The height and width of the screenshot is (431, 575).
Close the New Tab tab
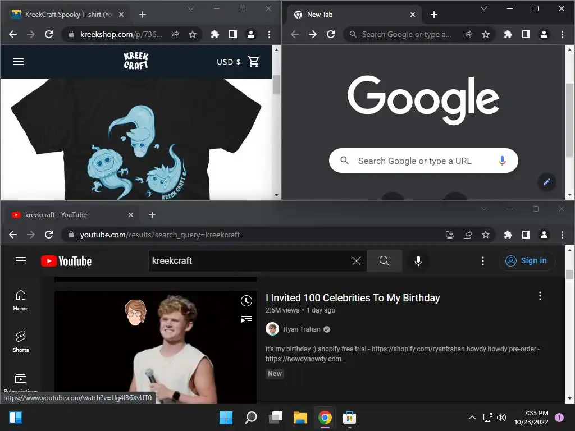coord(413,15)
